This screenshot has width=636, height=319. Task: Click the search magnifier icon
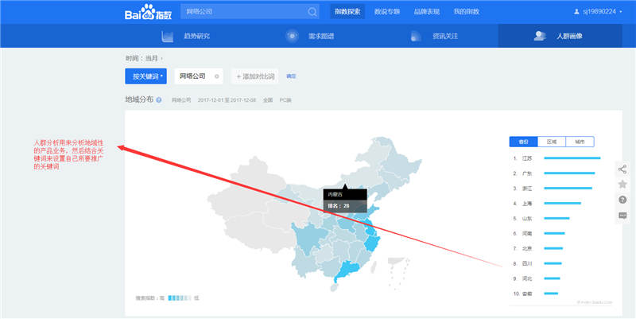pyautogui.click(x=312, y=12)
